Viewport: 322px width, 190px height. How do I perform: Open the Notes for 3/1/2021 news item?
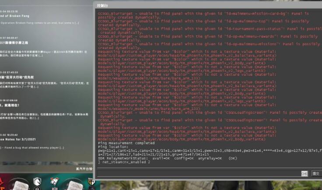[x=18, y=139]
